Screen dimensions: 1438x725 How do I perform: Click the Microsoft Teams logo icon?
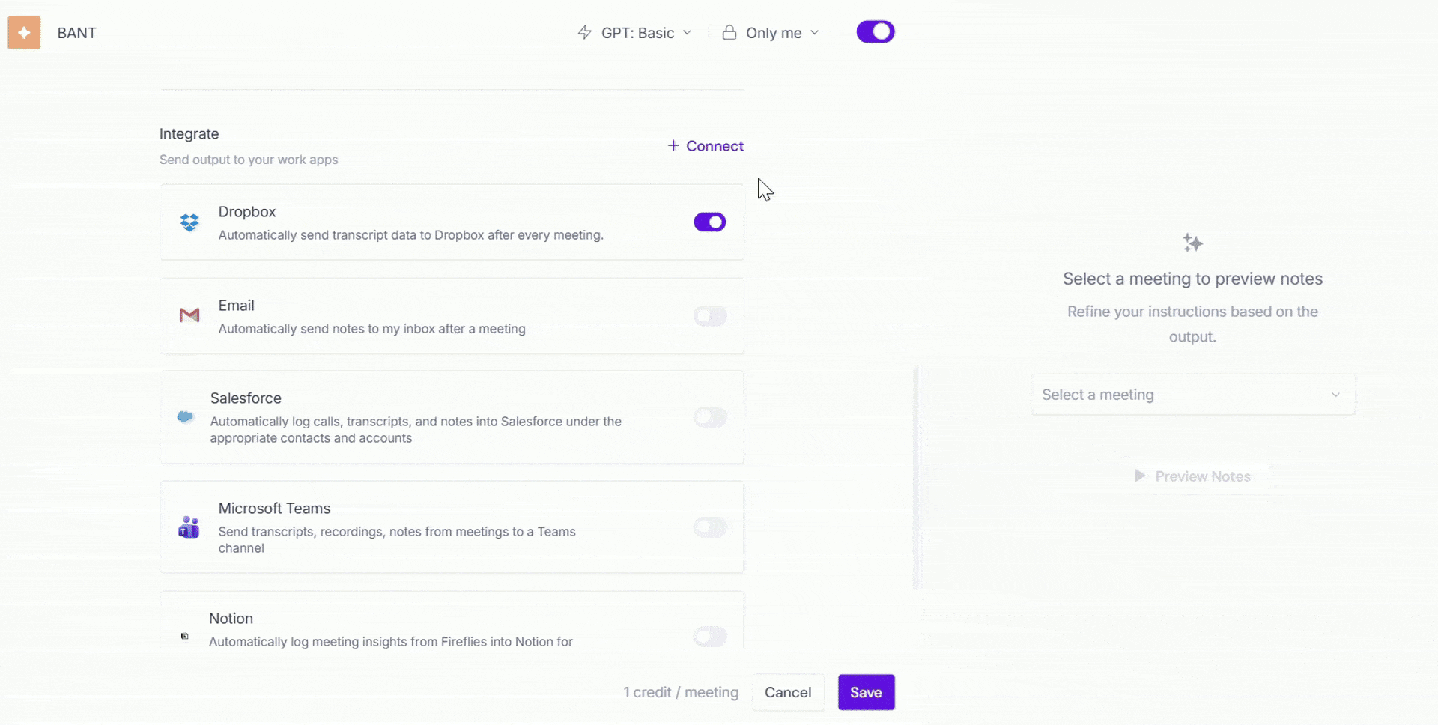[189, 527]
